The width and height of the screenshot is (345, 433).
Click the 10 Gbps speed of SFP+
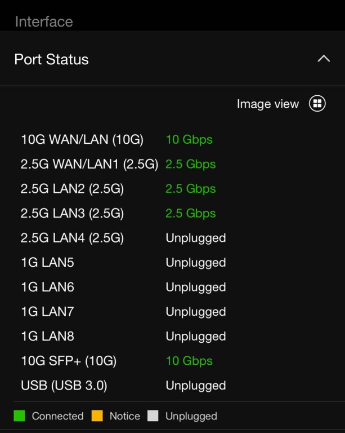[x=189, y=361]
